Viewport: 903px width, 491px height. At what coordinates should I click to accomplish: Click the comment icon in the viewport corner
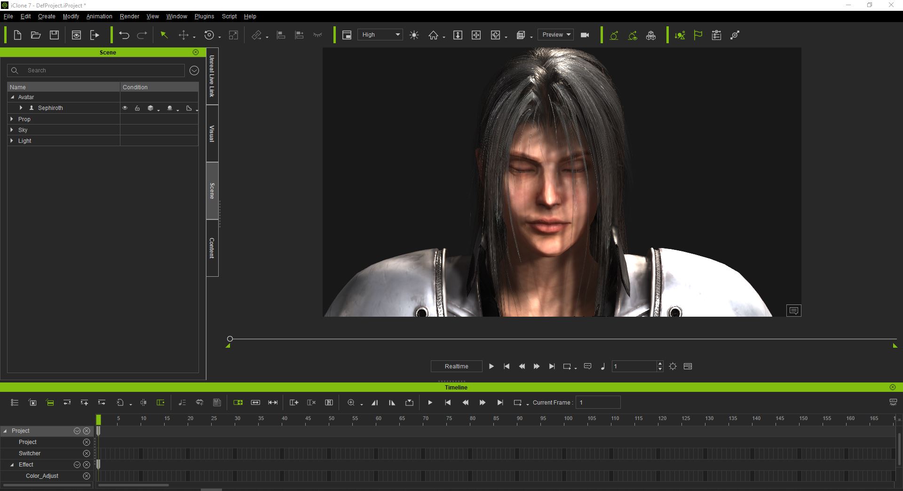click(x=794, y=311)
